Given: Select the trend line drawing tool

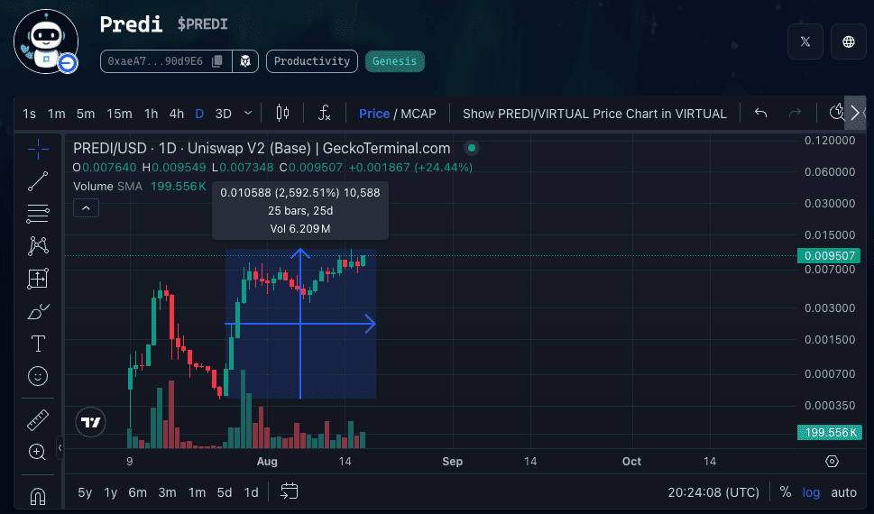Looking at the screenshot, I should (x=38, y=181).
